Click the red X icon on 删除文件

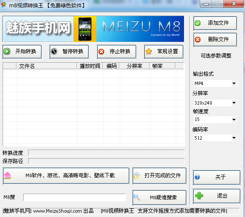point(197,39)
